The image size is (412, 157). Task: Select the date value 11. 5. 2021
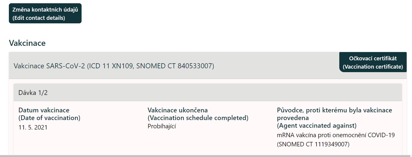click(33, 128)
